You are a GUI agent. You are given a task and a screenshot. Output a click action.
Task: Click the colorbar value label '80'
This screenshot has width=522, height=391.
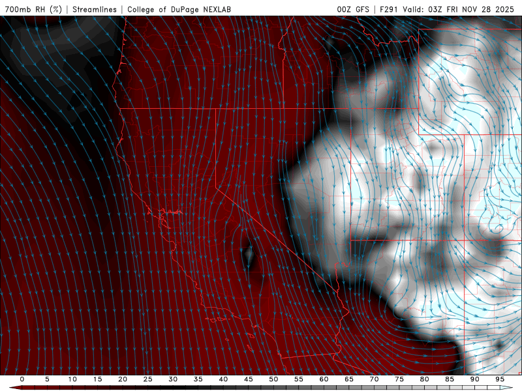tap(425, 379)
